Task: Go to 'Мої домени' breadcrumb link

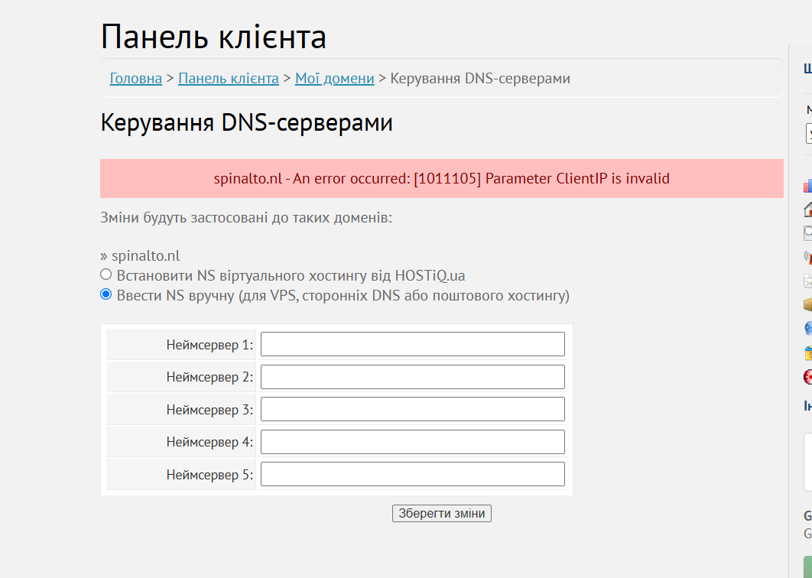Action: pyautogui.click(x=335, y=78)
